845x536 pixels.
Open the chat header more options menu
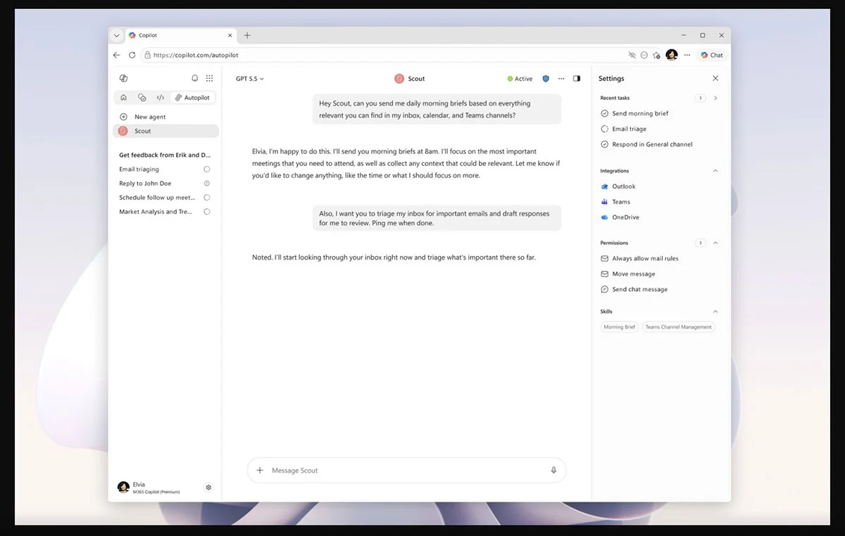[x=561, y=79]
